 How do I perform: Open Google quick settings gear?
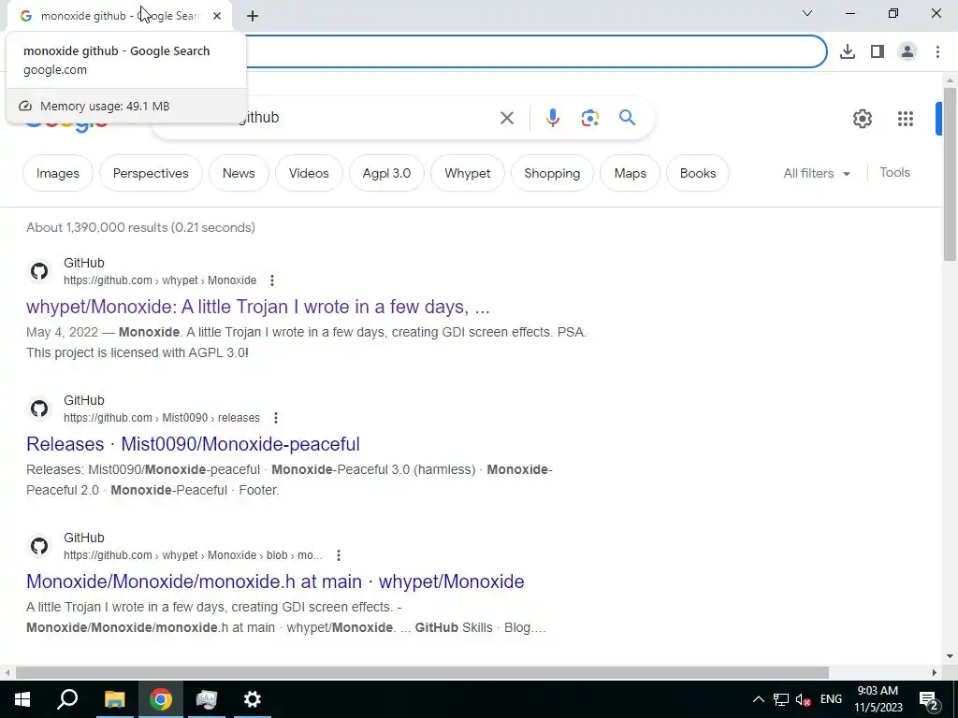point(862,119)
